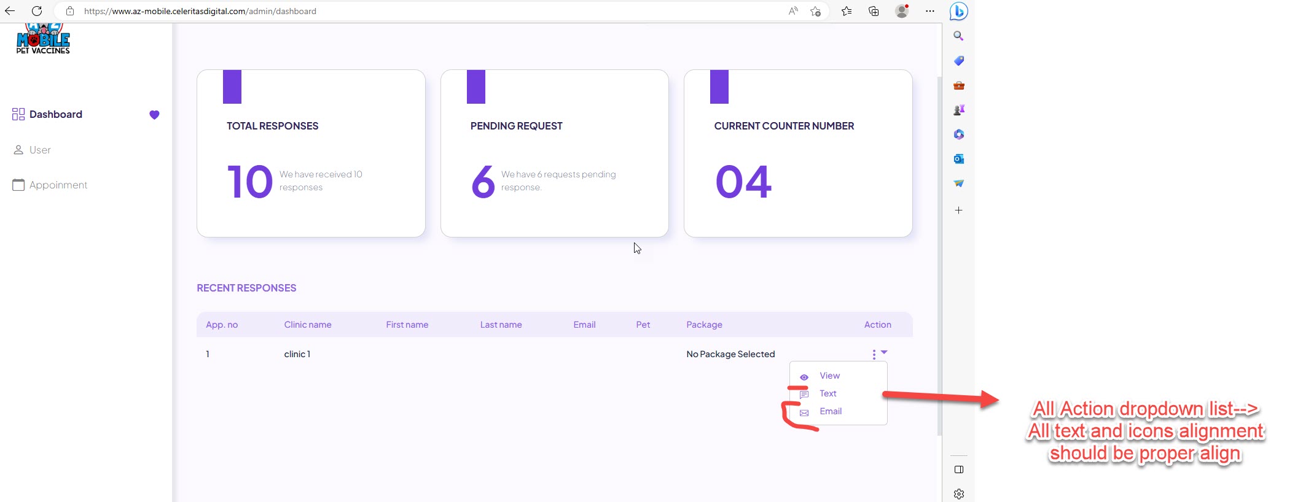Add this page to favorites star icon
1303x502 pixels.
tap(815, 11)
